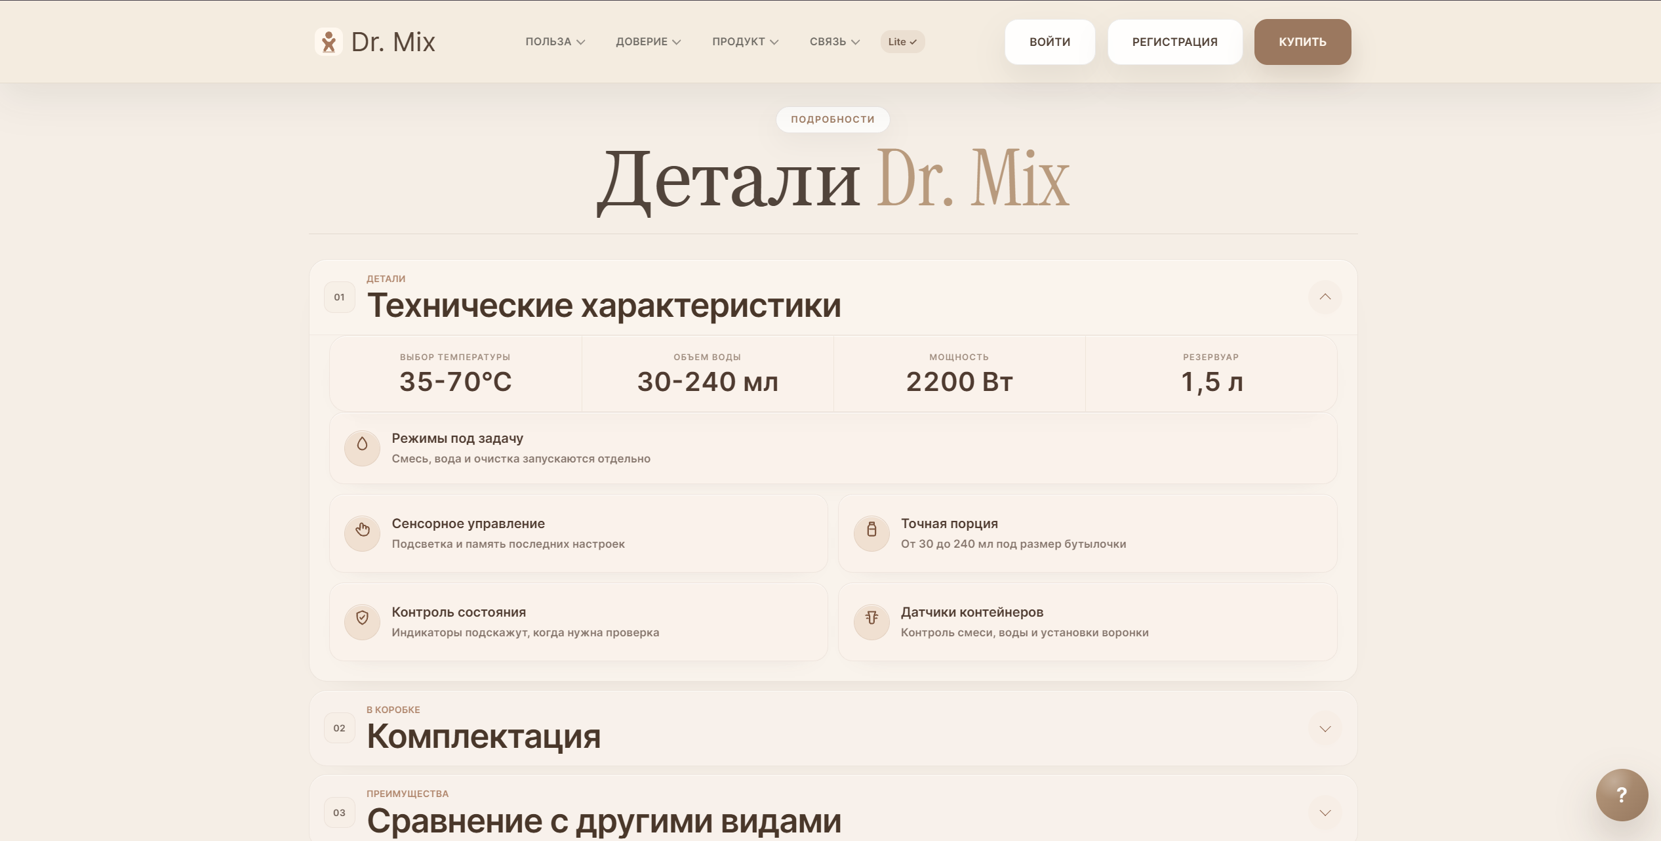
Task: Open the ПРОДУКТ dropdown menu
Action: [745, 42]
